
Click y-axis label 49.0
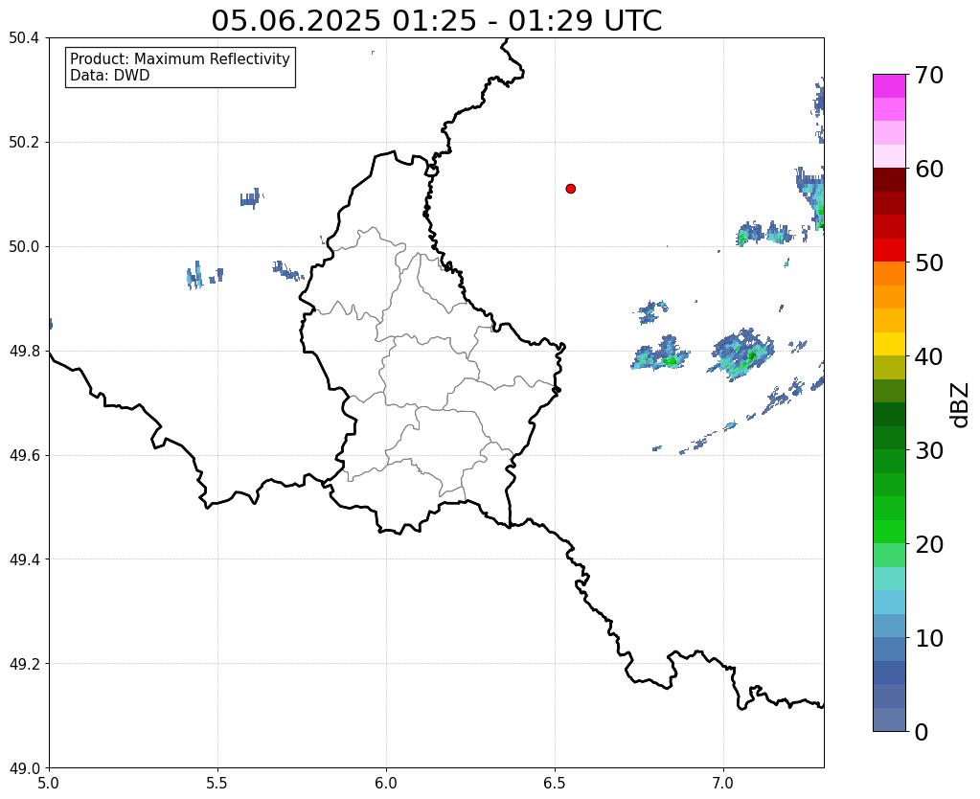tap(24, 768)
